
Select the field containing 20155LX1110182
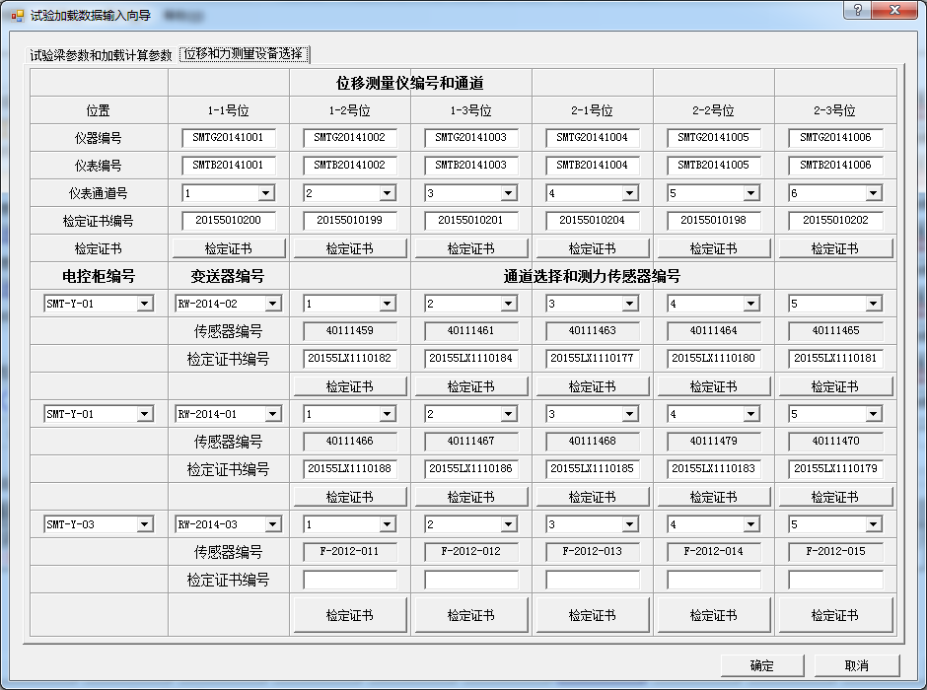(350, 359)
